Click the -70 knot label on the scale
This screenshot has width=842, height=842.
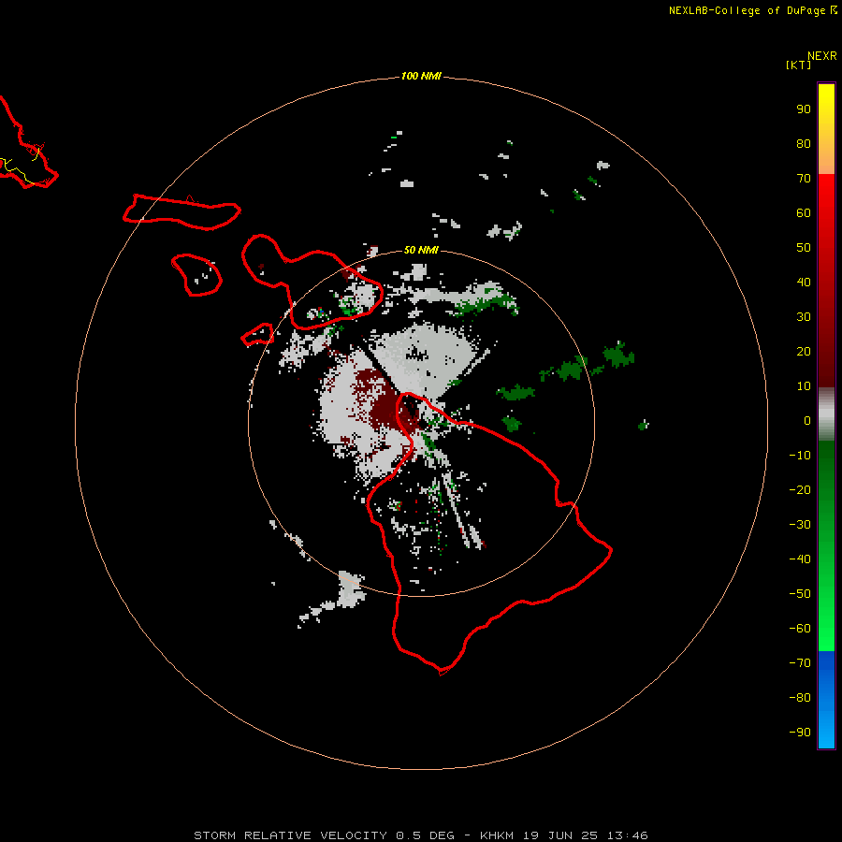tap(800, 663)
